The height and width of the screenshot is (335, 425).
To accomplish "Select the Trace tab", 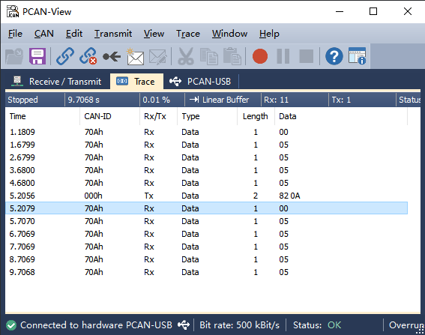I will click(x=136, y=81).
